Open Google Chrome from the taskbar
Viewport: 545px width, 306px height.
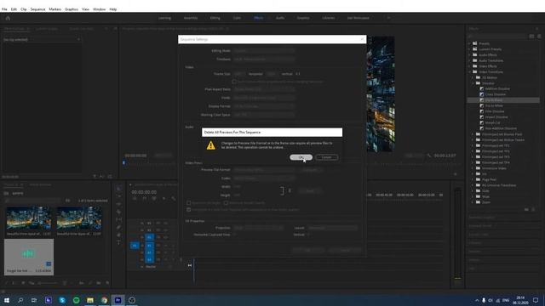pos(104,300)
